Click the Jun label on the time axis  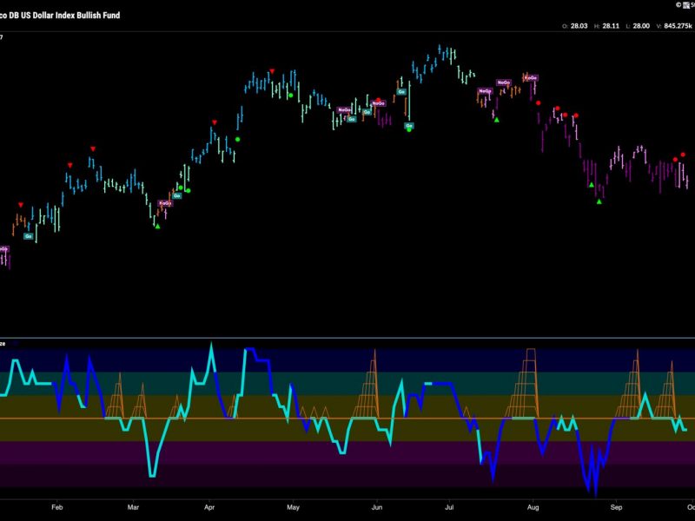tap(377, 507)
